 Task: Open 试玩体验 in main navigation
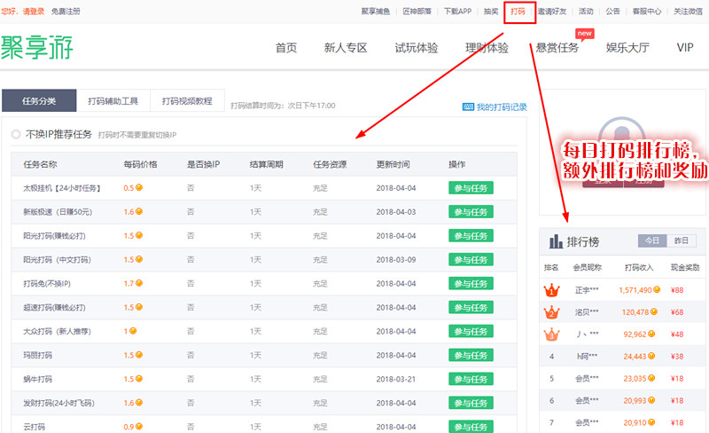coord(417,48)
